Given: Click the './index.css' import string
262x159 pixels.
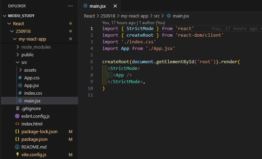Looking at the screenshot, I should pos(138,42).
